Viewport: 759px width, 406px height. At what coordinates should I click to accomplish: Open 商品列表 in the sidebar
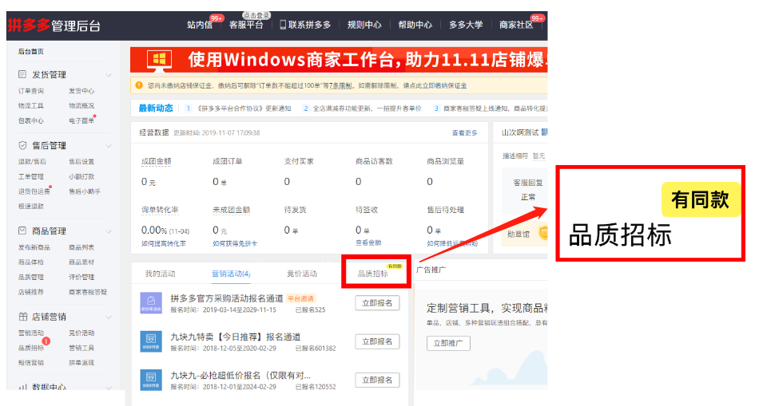coord(81,247)
